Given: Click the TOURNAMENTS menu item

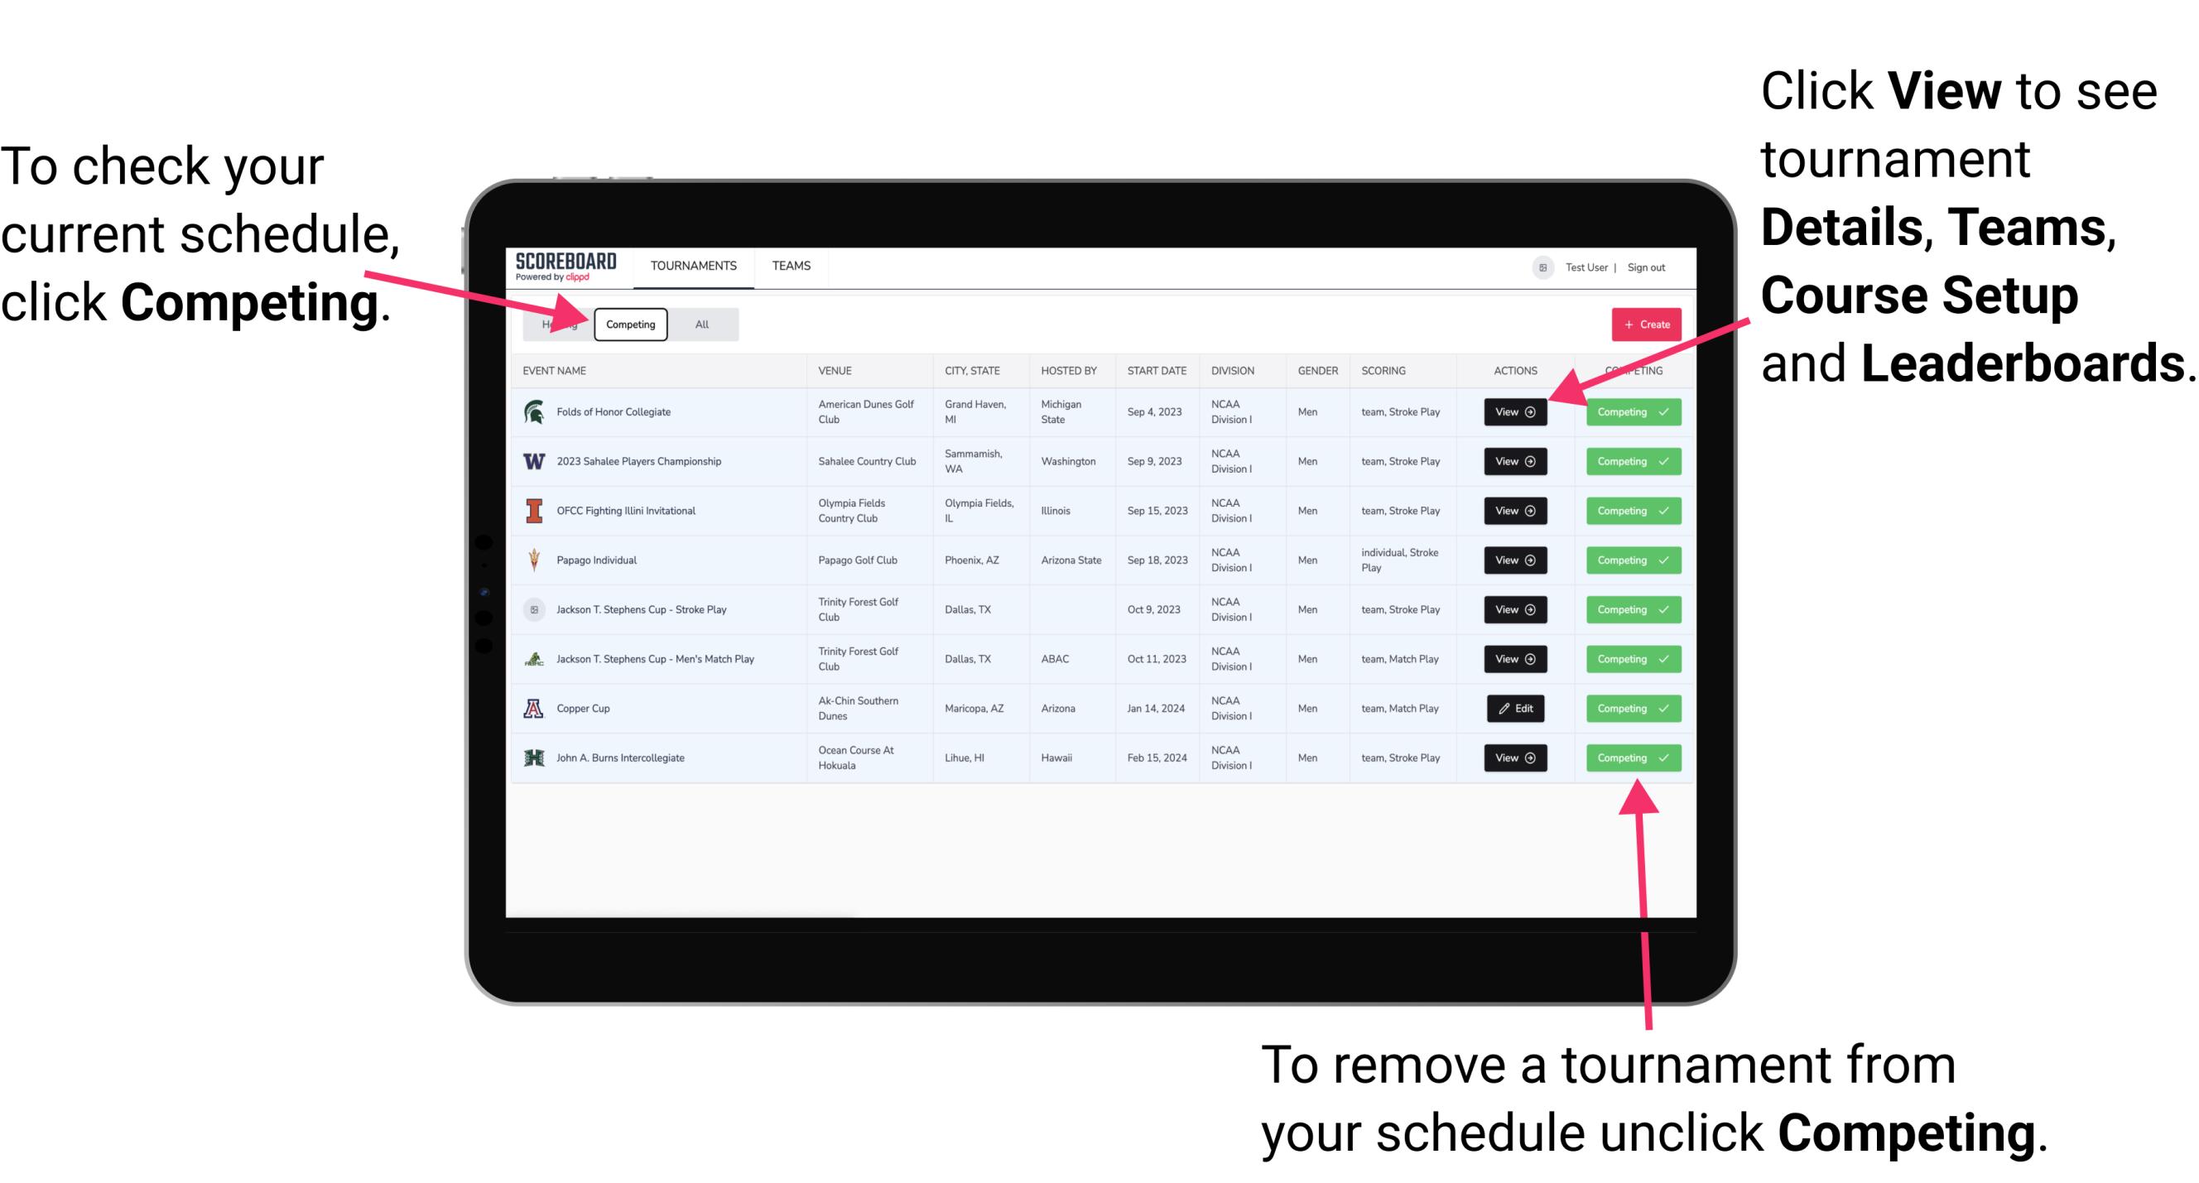Looking at the screenshot, I should (695, 265).
